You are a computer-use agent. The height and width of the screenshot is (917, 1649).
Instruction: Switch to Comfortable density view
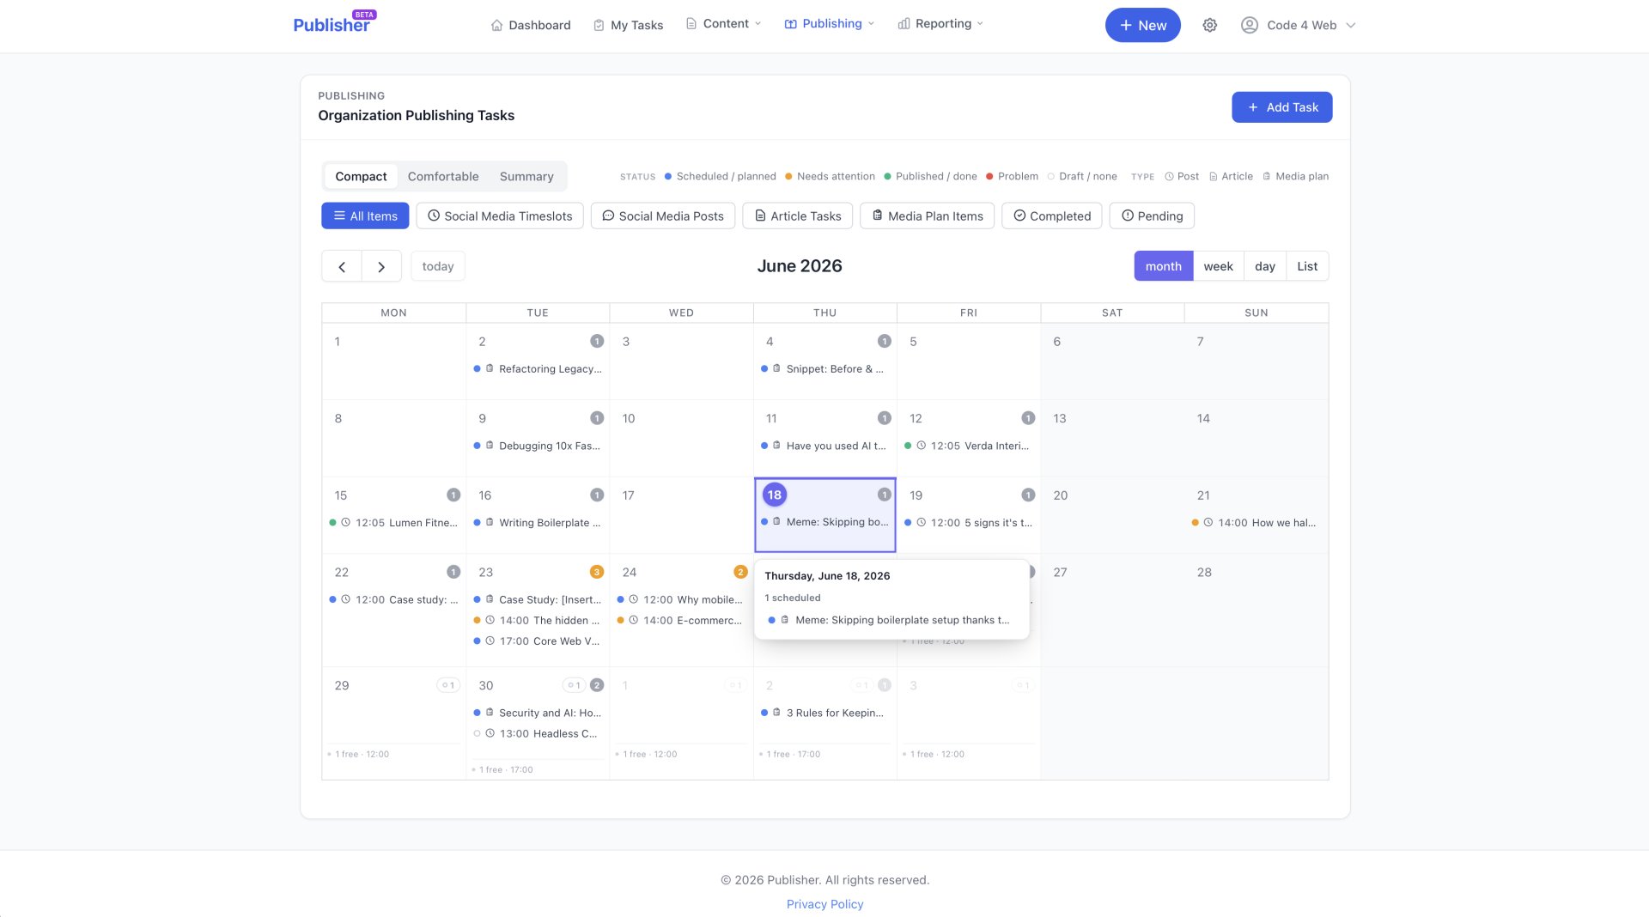click(443, 176)
